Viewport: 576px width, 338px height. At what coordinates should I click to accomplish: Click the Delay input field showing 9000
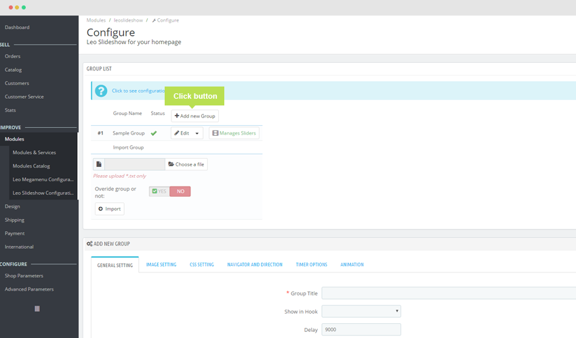(361, 330)
